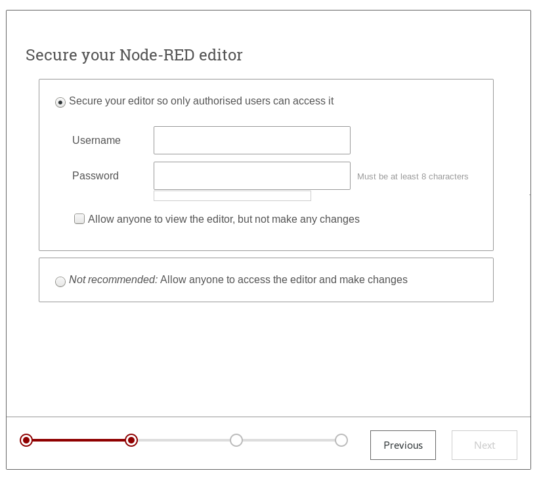Select the secure editor for authorised users radio
539x477 pixels.
60,102
